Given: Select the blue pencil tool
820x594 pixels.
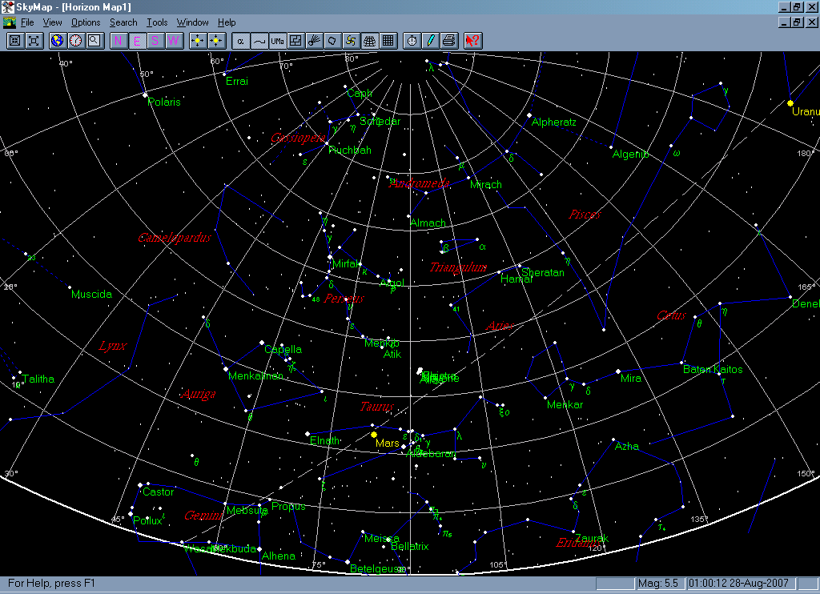Looking at the screenshot, I should click(430, 41).
